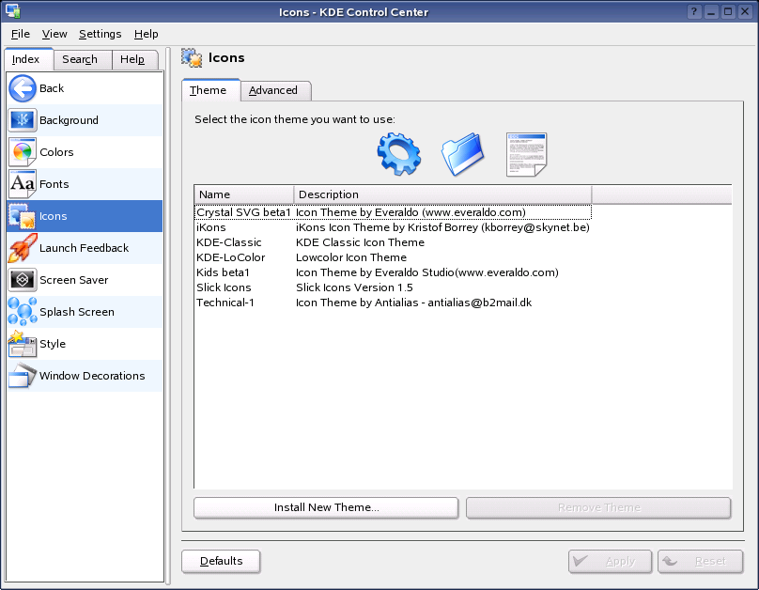Select the KDE-Classic theme

coord(393,242)
